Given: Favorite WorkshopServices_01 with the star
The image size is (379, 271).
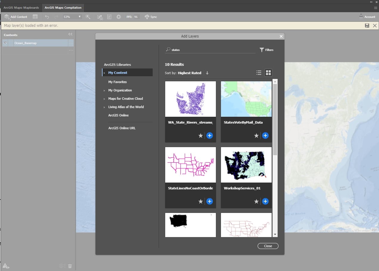Looking at the screenshot, I should coord(256,202).
